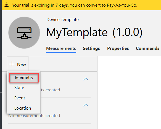Collapse the first measurements section chevron
This screenshot has width=161, height=129.
(86, 79)
